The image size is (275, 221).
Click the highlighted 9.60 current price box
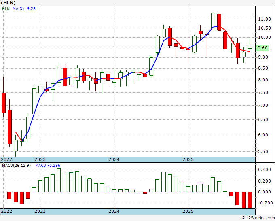[x=262, y=48]
